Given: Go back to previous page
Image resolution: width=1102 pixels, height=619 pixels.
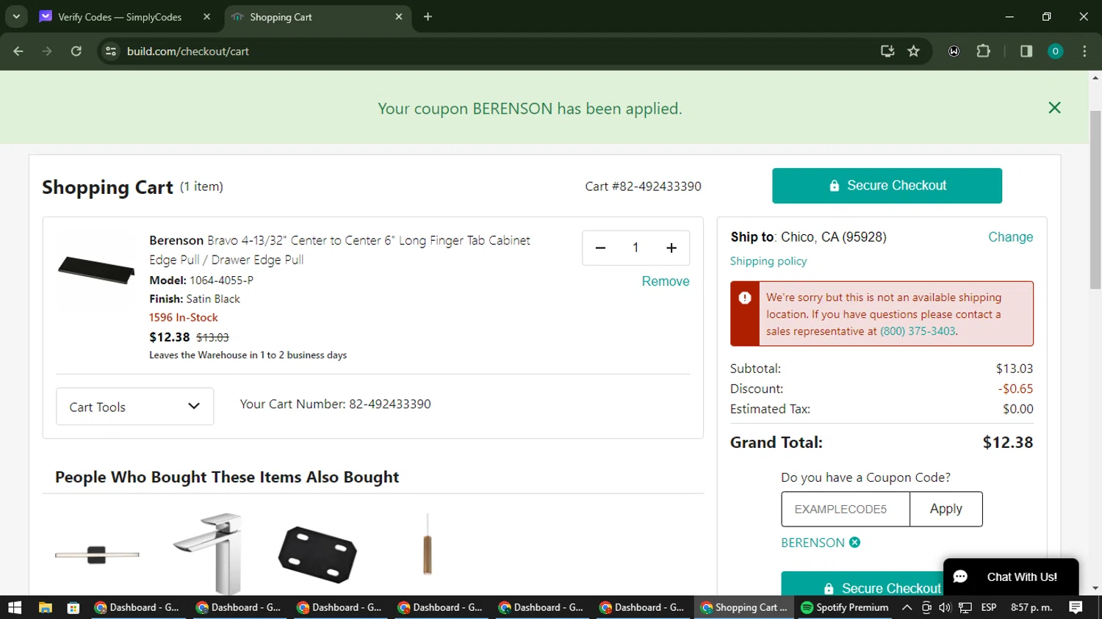Looking at the screenshot, I should pyautogui.click(x=18, y=51).
